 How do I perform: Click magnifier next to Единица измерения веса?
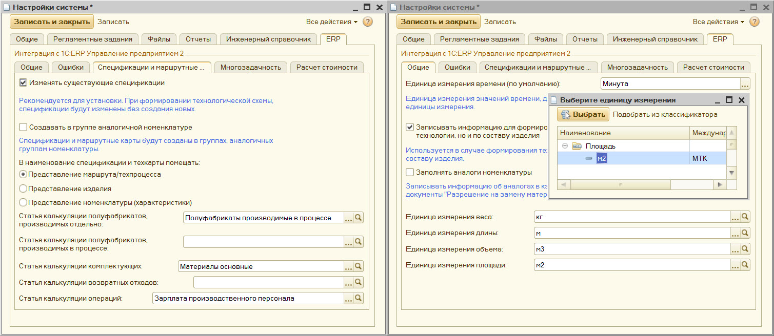(x=745, y=217)
